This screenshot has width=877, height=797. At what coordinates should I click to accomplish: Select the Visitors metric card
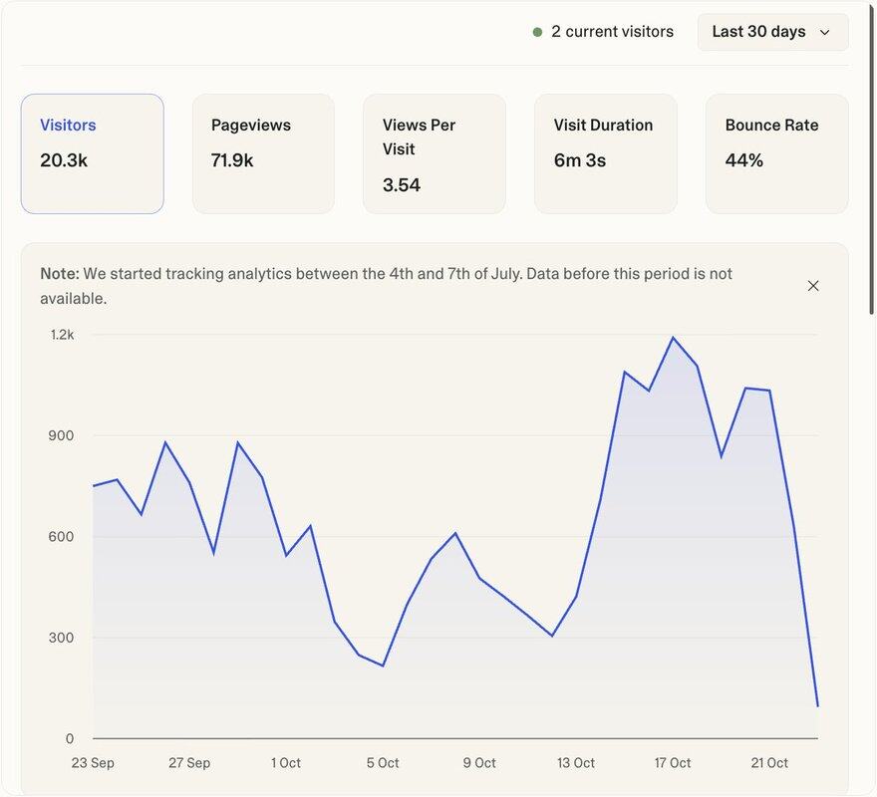click(92, 153)
